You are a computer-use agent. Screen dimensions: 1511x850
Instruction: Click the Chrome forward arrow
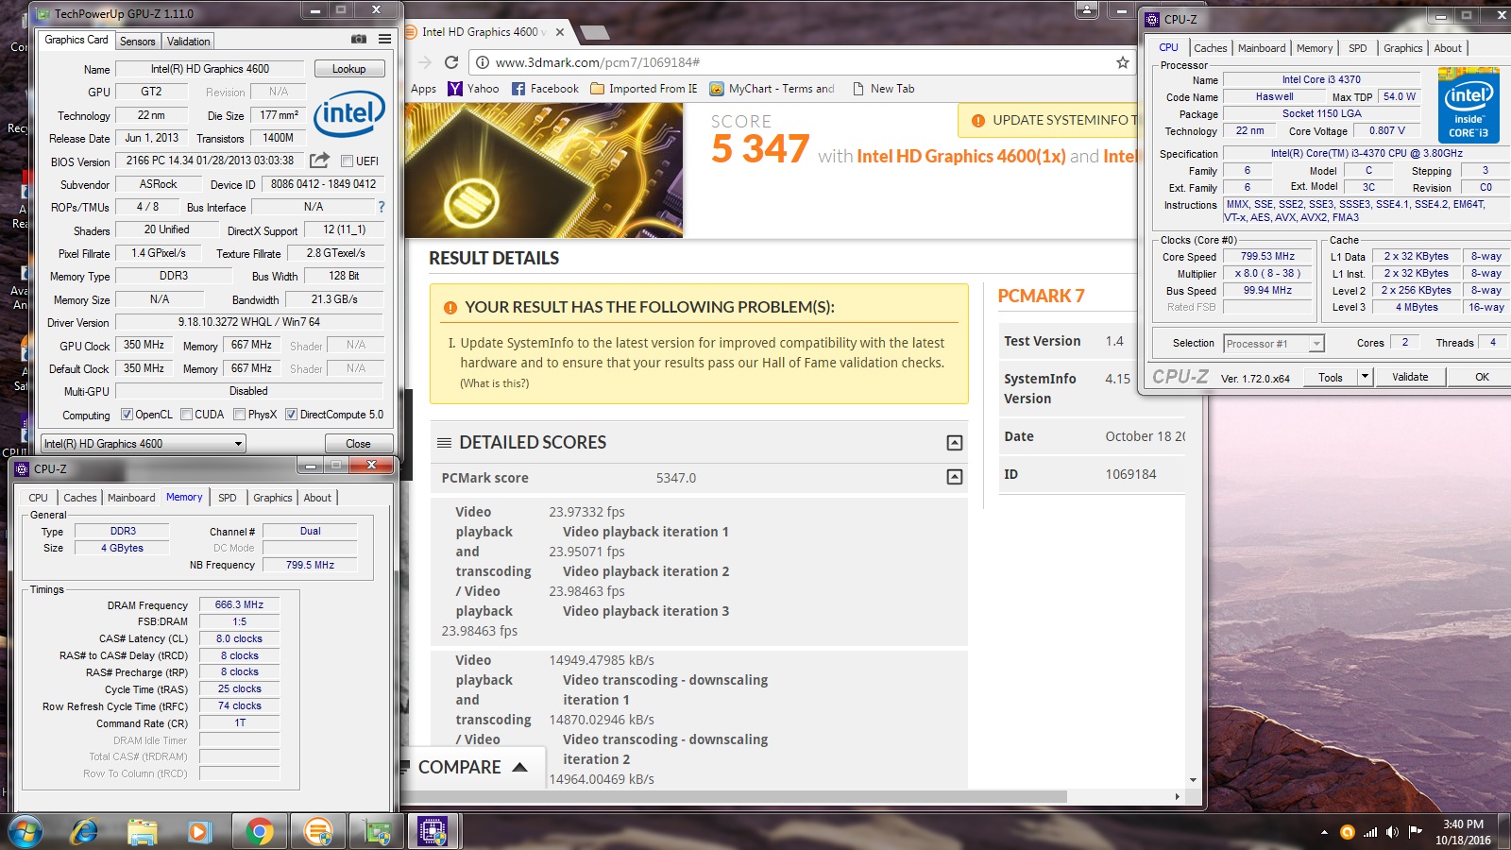tap(425, 62)
